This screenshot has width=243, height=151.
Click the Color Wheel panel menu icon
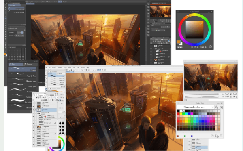[178, 12]
